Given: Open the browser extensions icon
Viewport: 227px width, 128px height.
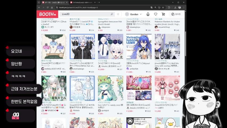Looking at the screenshot, I should coord(169,7).
